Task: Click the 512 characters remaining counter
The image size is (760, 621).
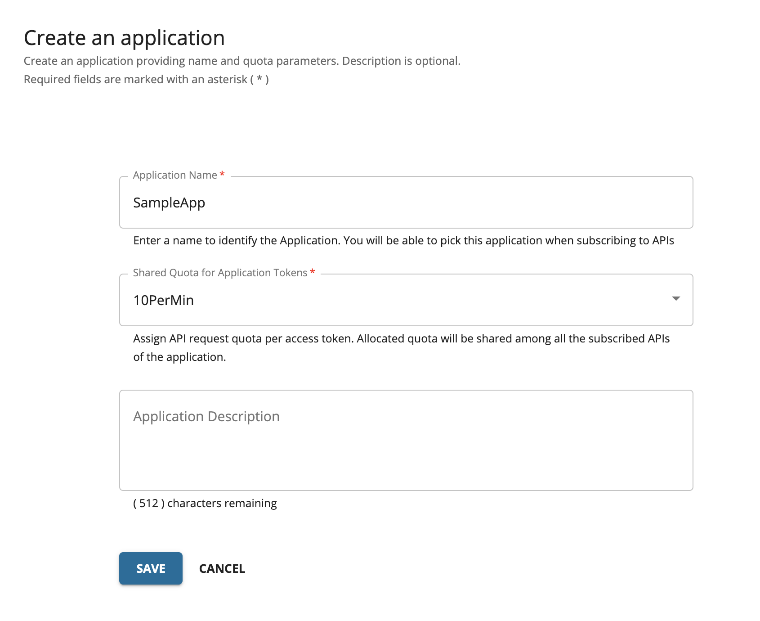Action: 205,503
